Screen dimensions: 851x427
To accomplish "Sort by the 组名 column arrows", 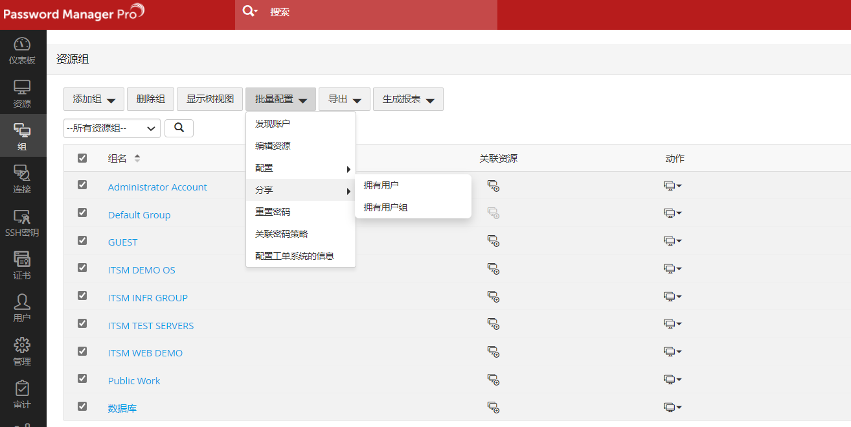I will (x=137, y=159).
